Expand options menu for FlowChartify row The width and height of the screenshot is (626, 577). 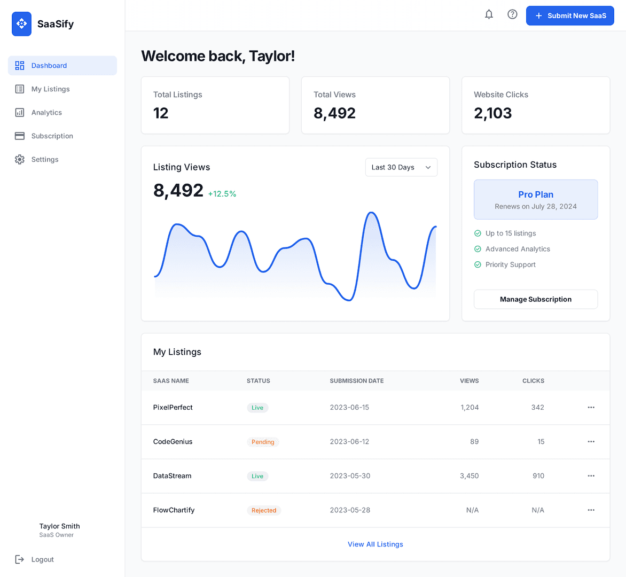click(591, 510)
